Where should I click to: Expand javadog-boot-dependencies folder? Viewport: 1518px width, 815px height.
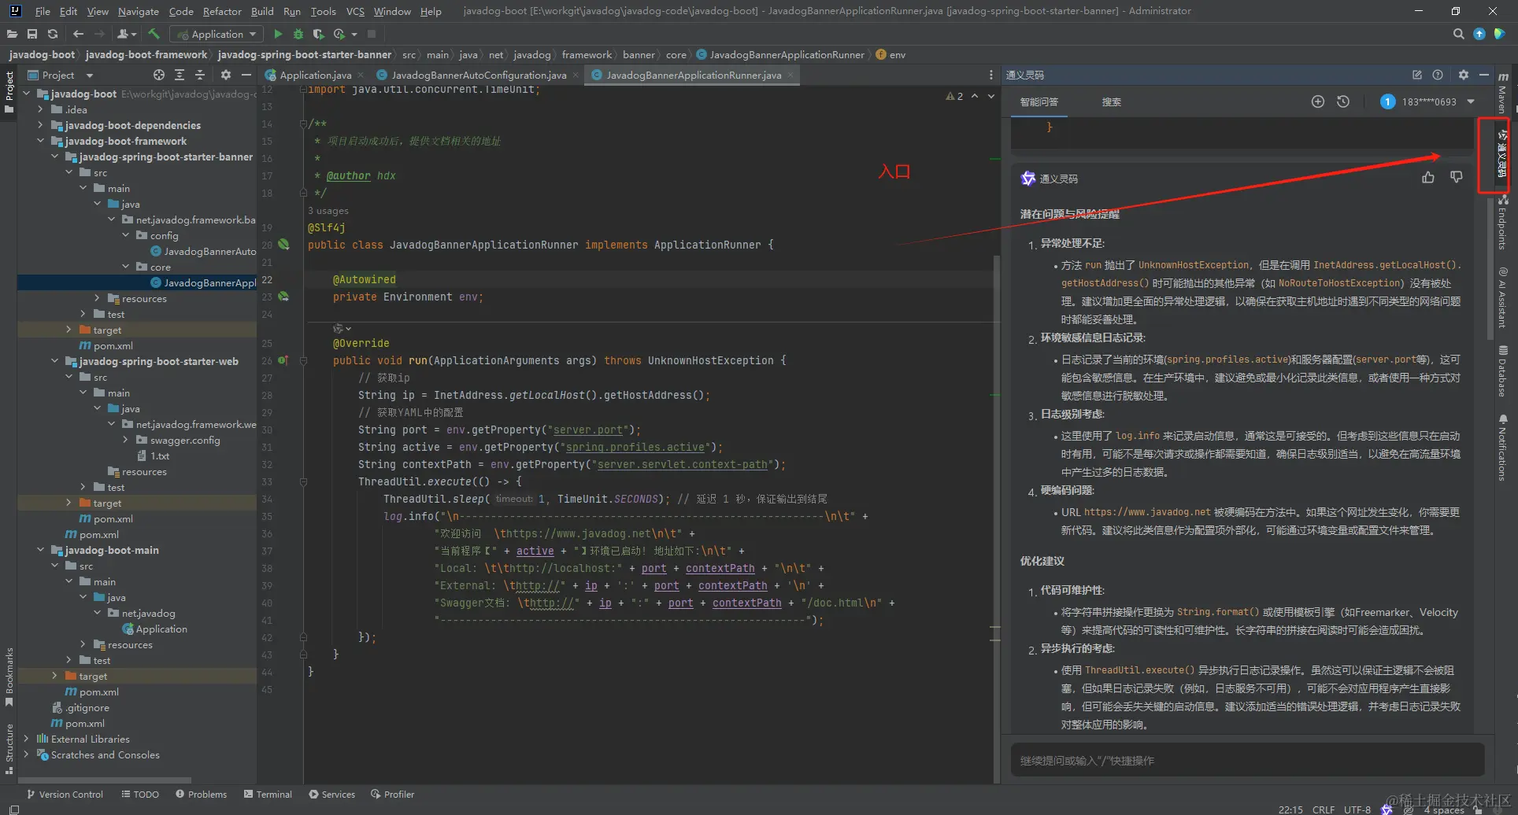tap(40, 125)
